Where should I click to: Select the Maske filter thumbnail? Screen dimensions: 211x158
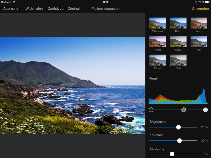[x=158, y=60]
